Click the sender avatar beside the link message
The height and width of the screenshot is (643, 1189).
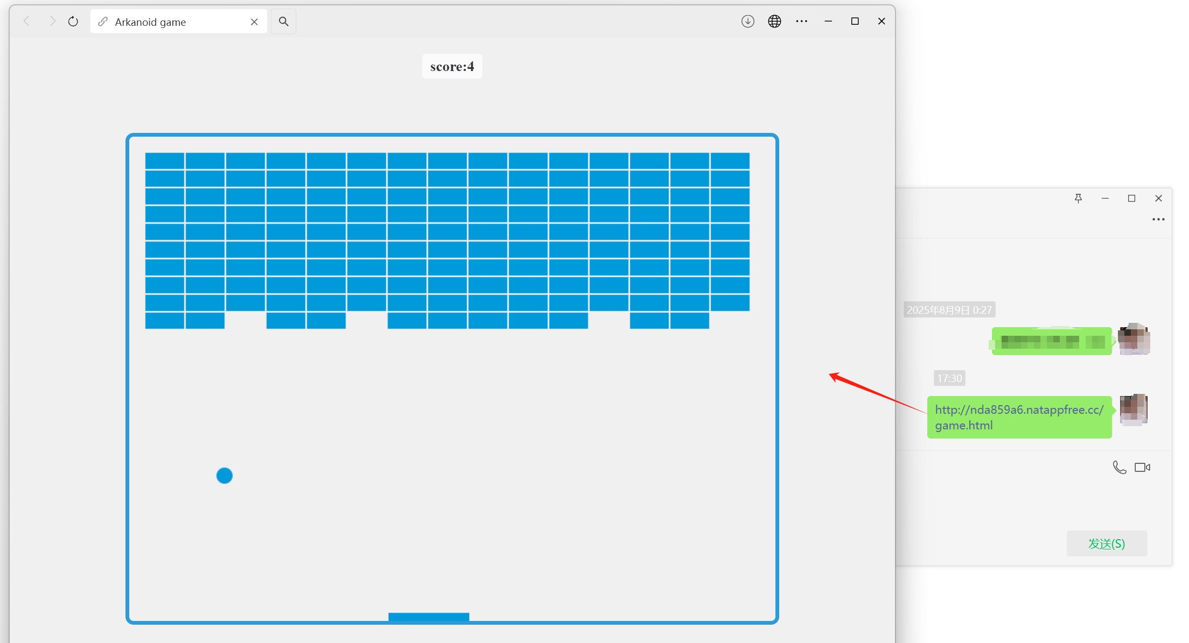(1134, 410)
